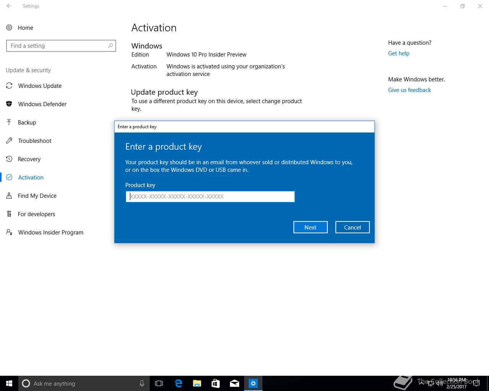Click the volume speaker tray icon
The width and height of the screenshot is (489, 391).
click(440, 383)
